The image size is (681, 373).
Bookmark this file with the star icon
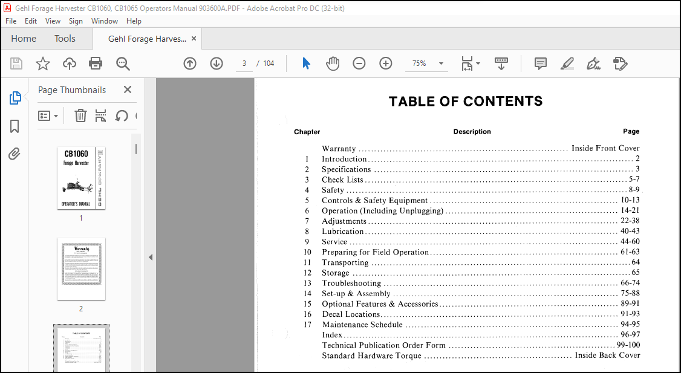tap(42, 63)
